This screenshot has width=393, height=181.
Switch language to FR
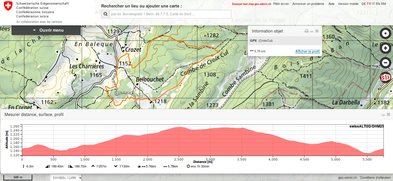(x=369, y=4)
